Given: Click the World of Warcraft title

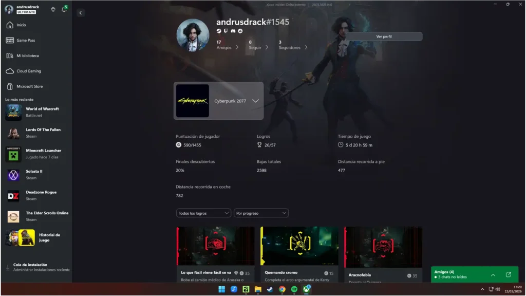Looking at the screenshot, I should 42,109.
